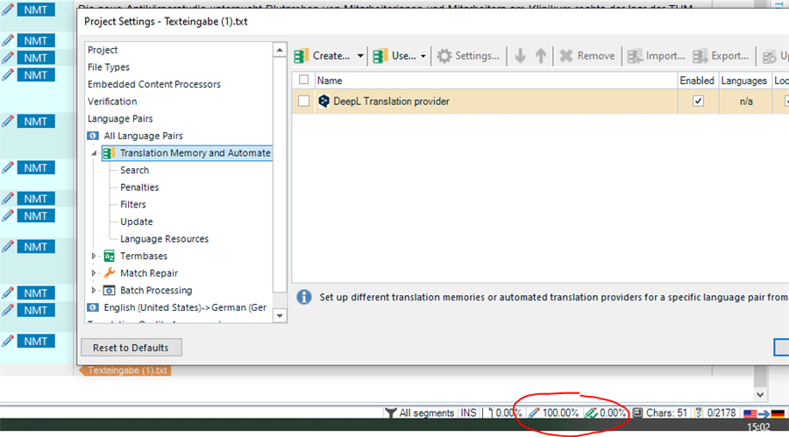Click the Chars: 51 status bar entry
Image resolution: width=789 pixels, height=437 pixels.
[x=666, y=412]
